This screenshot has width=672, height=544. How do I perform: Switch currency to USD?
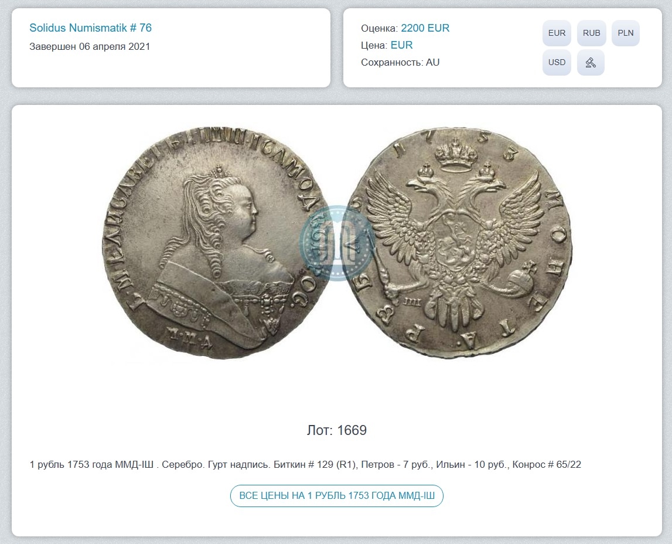557,62
